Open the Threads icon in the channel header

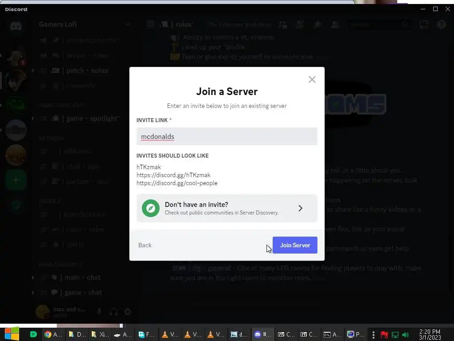tap(282, 25)
